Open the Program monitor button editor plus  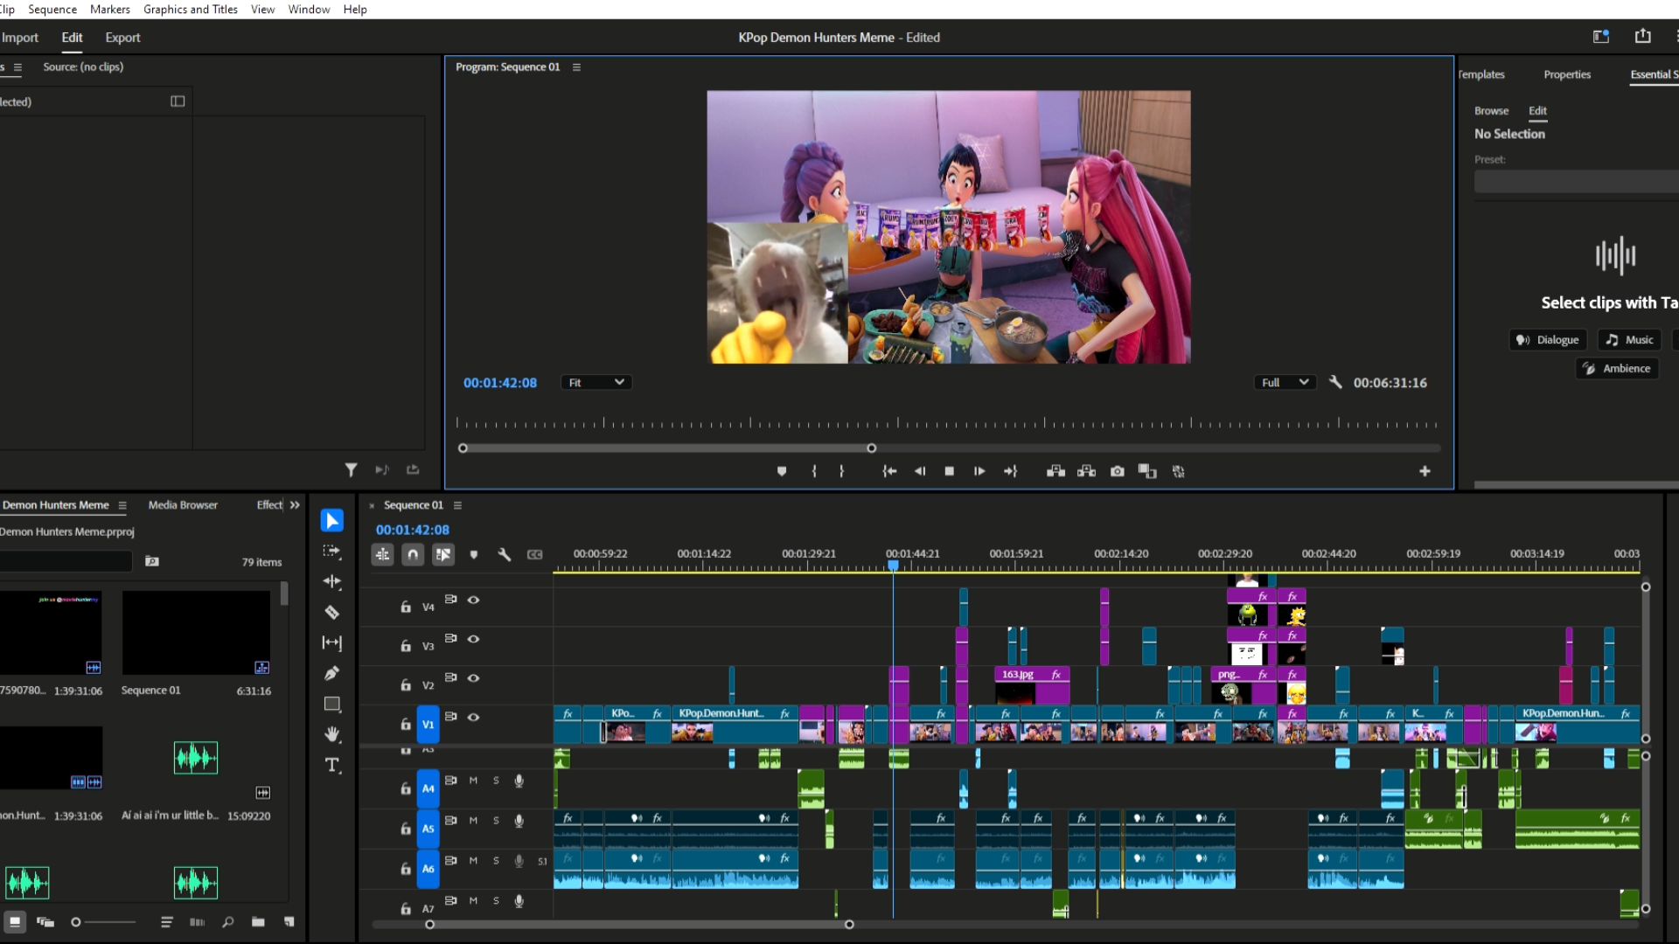pyautogui.click(x=1425, y=471)
